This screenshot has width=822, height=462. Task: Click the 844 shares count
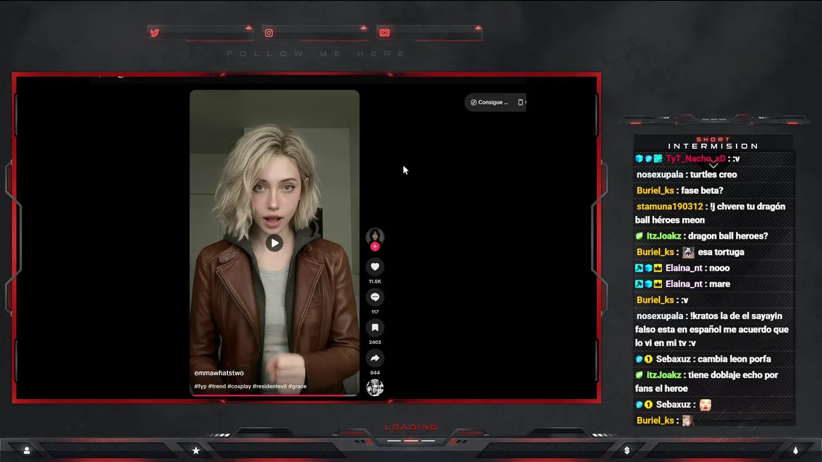point(375,373)
